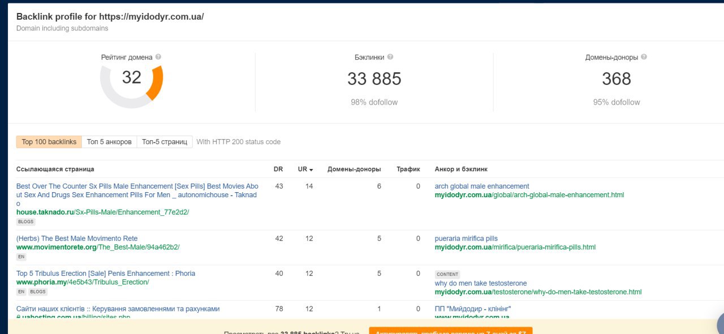Click DR value 78 in the uahosting row
This screenshot has height=334, width=724.
pos(279,309)
